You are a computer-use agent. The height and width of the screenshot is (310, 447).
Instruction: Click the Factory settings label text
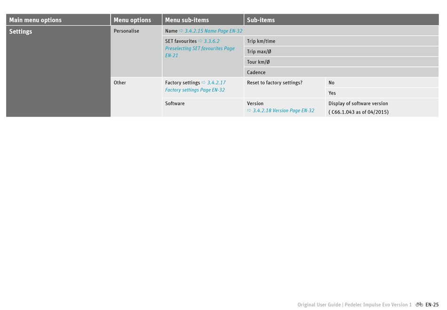pos(183,83)
